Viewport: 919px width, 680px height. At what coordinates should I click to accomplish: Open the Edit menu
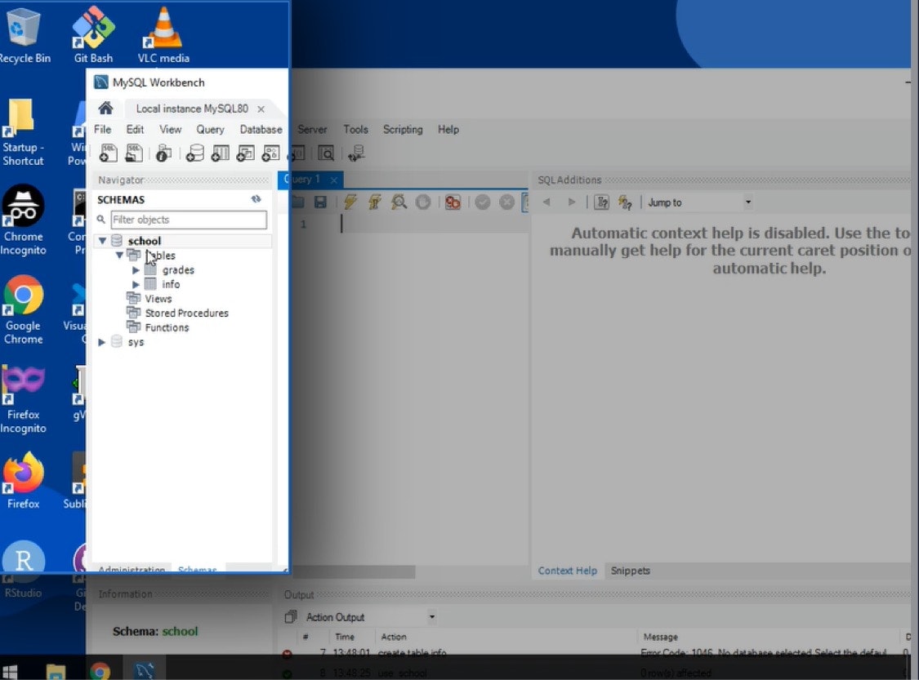click(x=135, y=130)
